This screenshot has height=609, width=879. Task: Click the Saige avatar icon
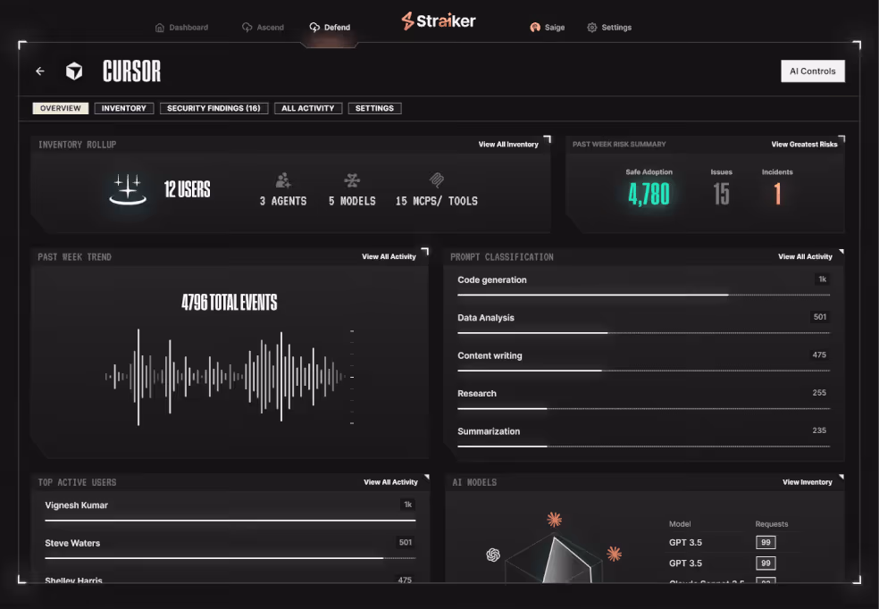click(535, 28)
